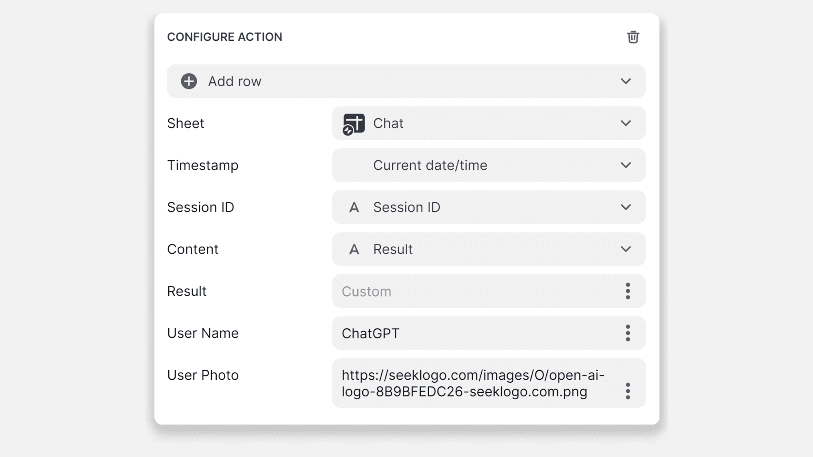The height and width of the screenshot is (457, 813).
Task: Click the Add row plus icon
Action: (189, 81)
